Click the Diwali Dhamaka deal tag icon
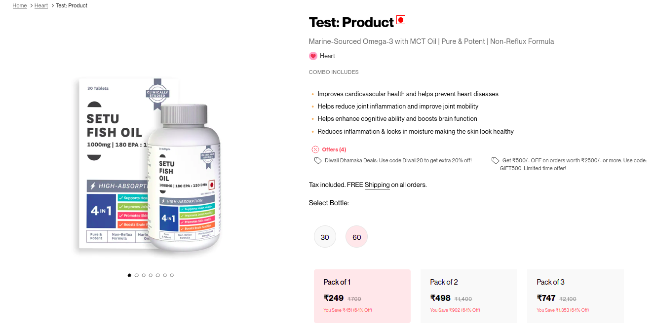 [318, 161]
